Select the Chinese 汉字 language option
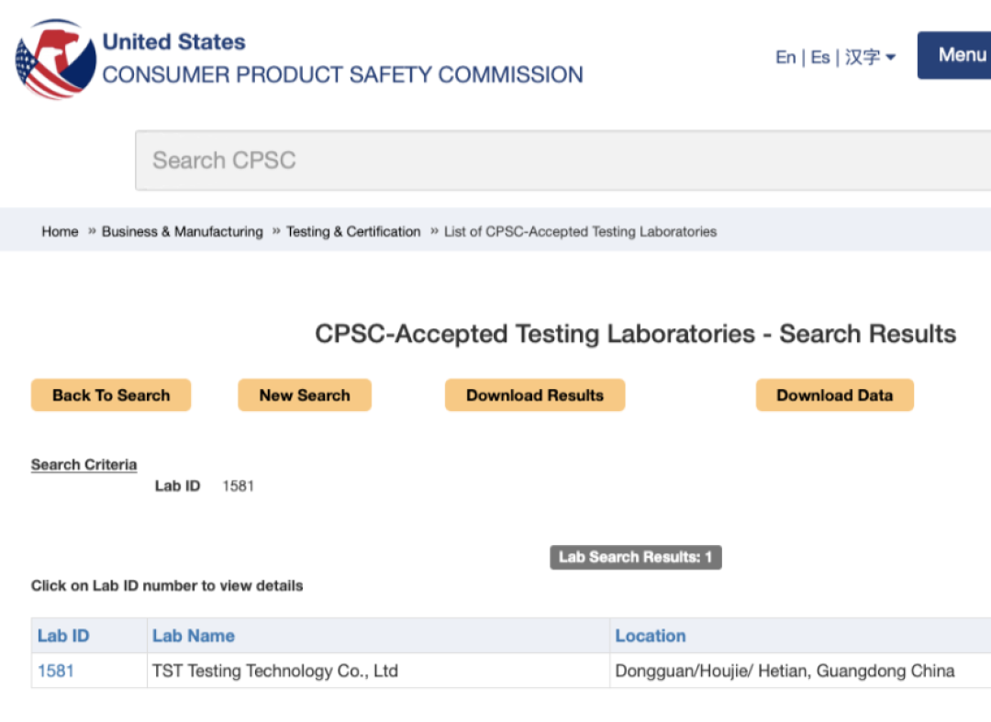 (862, 57)
